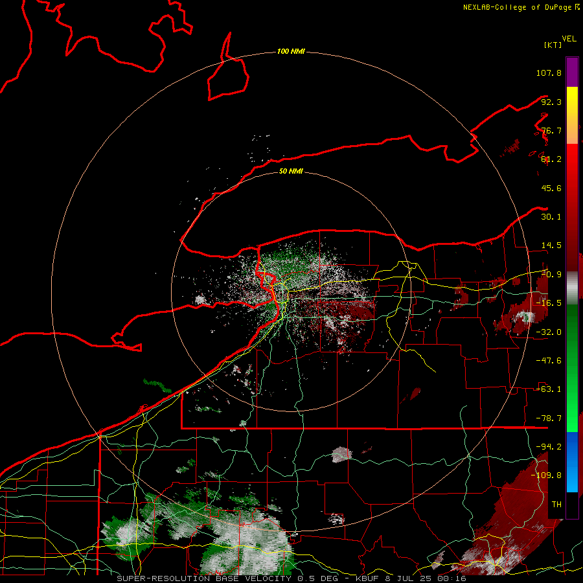Screen dimensions: 583x583
Task: Select the -94.2 scale value
Action: pos(549,447)
